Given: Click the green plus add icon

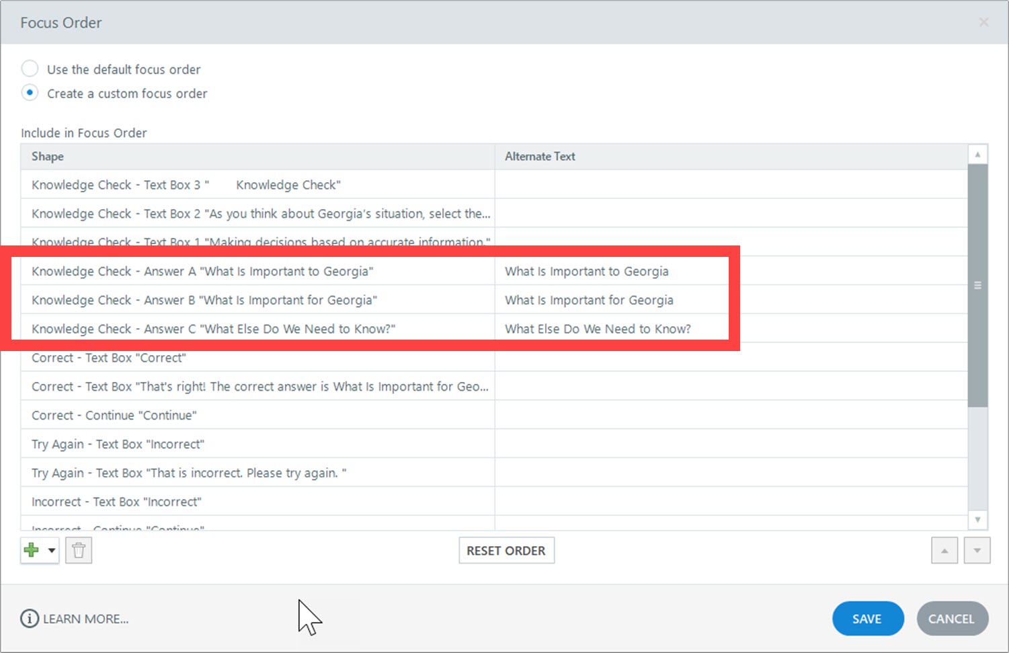Looking at the screenshot, I should (x=31, y=550).
